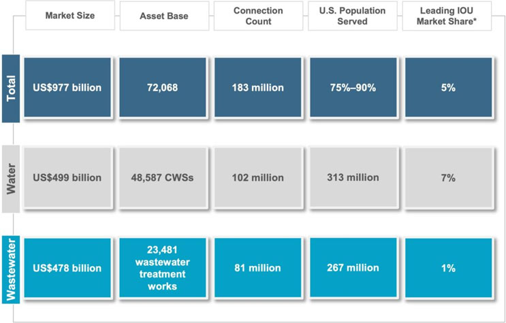Click the US$977 billion cell
Image resolution: width=506 pixels, height=323 pixels.
point(67,88)
